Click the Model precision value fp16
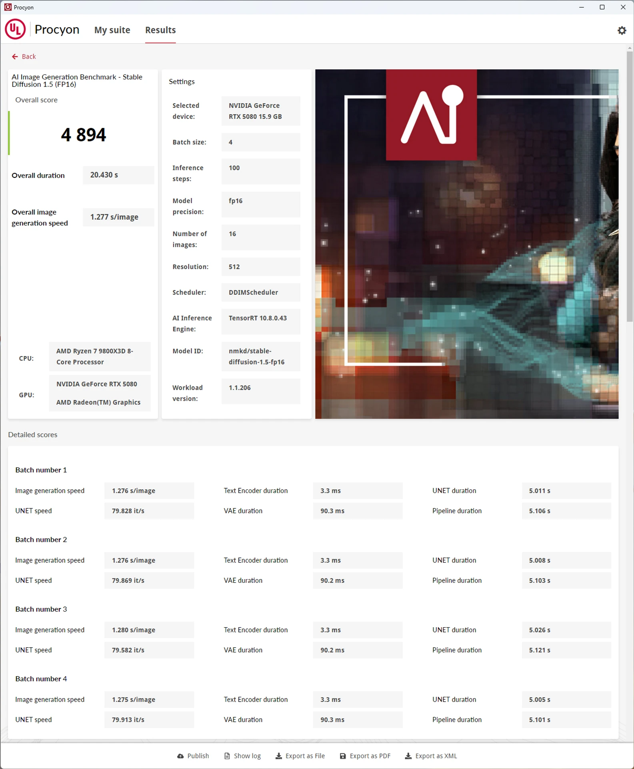634x769 pixels. click(261, 204)
